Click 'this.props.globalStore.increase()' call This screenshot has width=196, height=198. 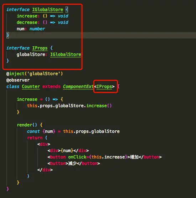(x=69, y=106)
